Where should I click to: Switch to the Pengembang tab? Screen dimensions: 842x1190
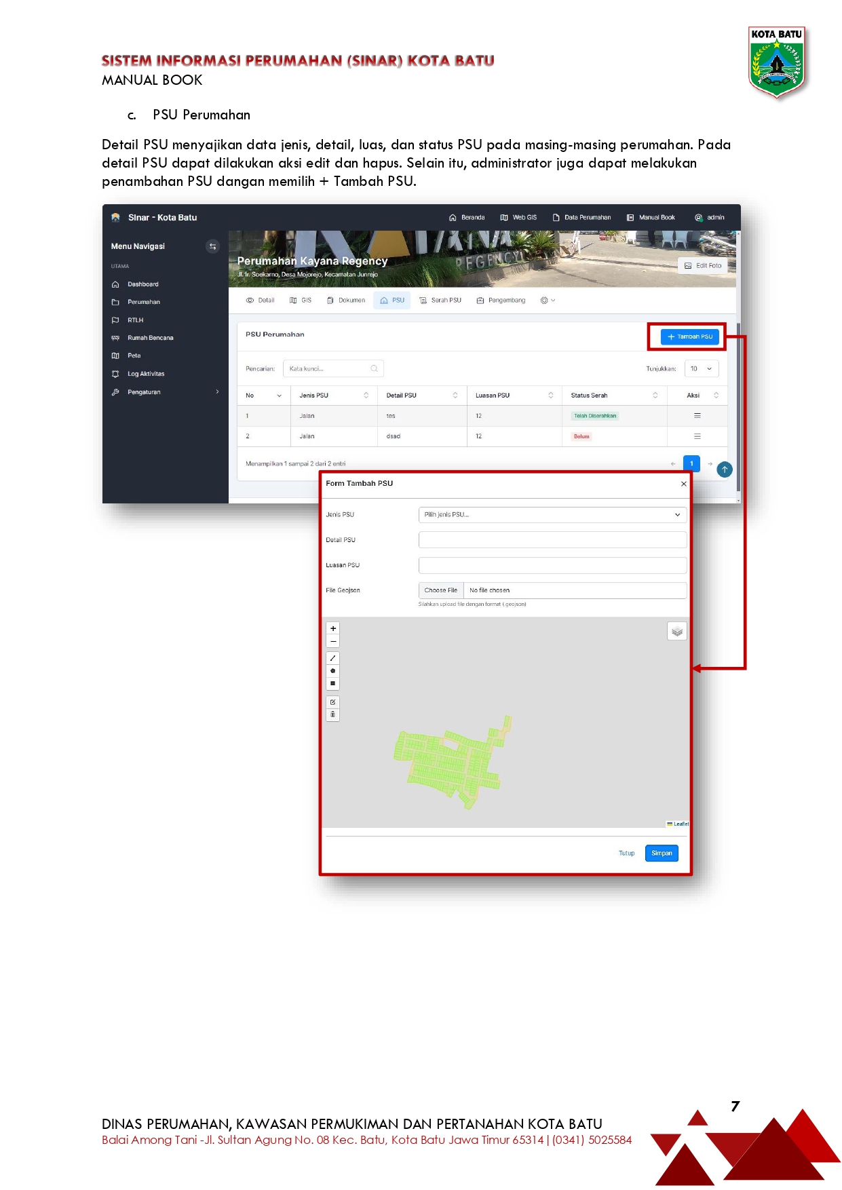pyautogui.click(x=501, y=300)
